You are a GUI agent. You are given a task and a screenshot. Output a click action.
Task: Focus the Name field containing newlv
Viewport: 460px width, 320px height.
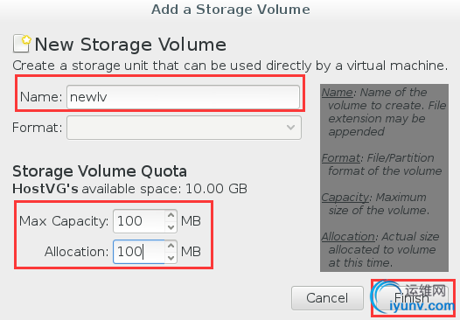(x=183, y=97)
